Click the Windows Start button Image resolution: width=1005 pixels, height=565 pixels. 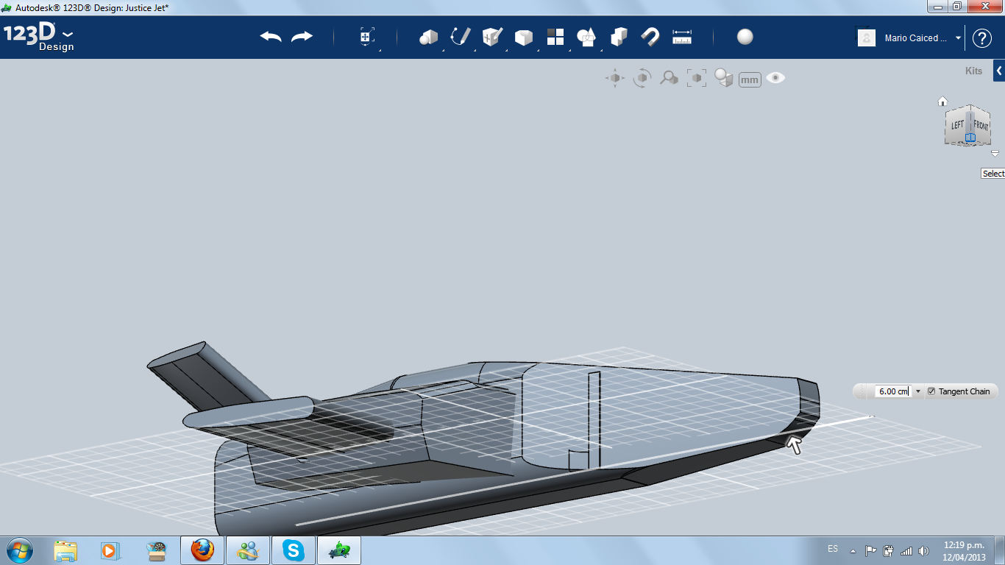pyautogui.click(x=18, y=550)
